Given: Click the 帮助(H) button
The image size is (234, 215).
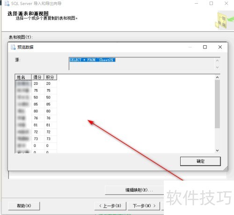Looking at the screenshot, I should coord(24,206).
